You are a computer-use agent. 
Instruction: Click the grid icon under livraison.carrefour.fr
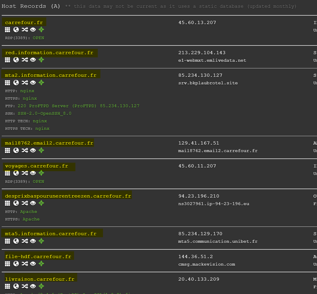click(8, 286)
